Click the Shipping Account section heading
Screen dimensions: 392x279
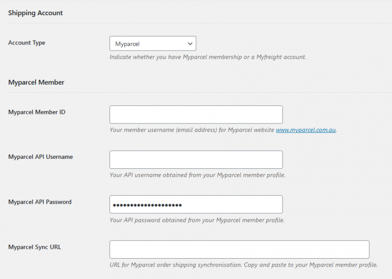pyautogui.click(x=35, y=13)
